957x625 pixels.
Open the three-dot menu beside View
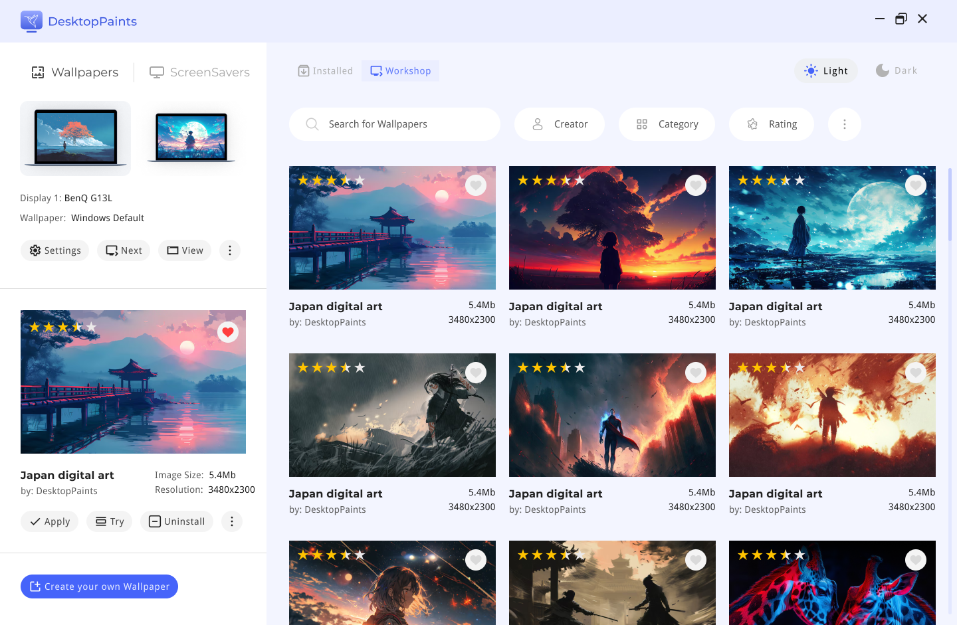point(230,250)
